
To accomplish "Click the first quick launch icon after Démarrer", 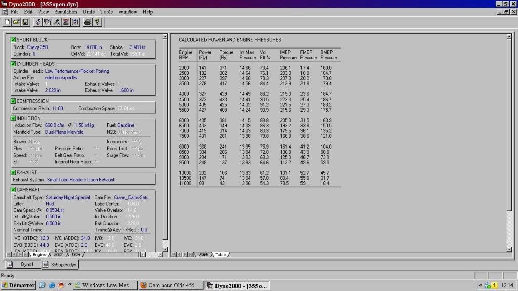I will 42,285.
